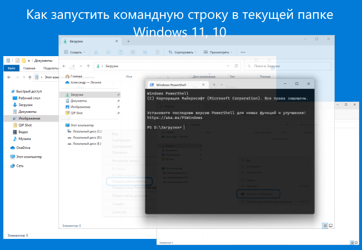Screen dimensions: 362x250
Task: Select Рабочий стол in navigation pane
Action: [30, 98]
